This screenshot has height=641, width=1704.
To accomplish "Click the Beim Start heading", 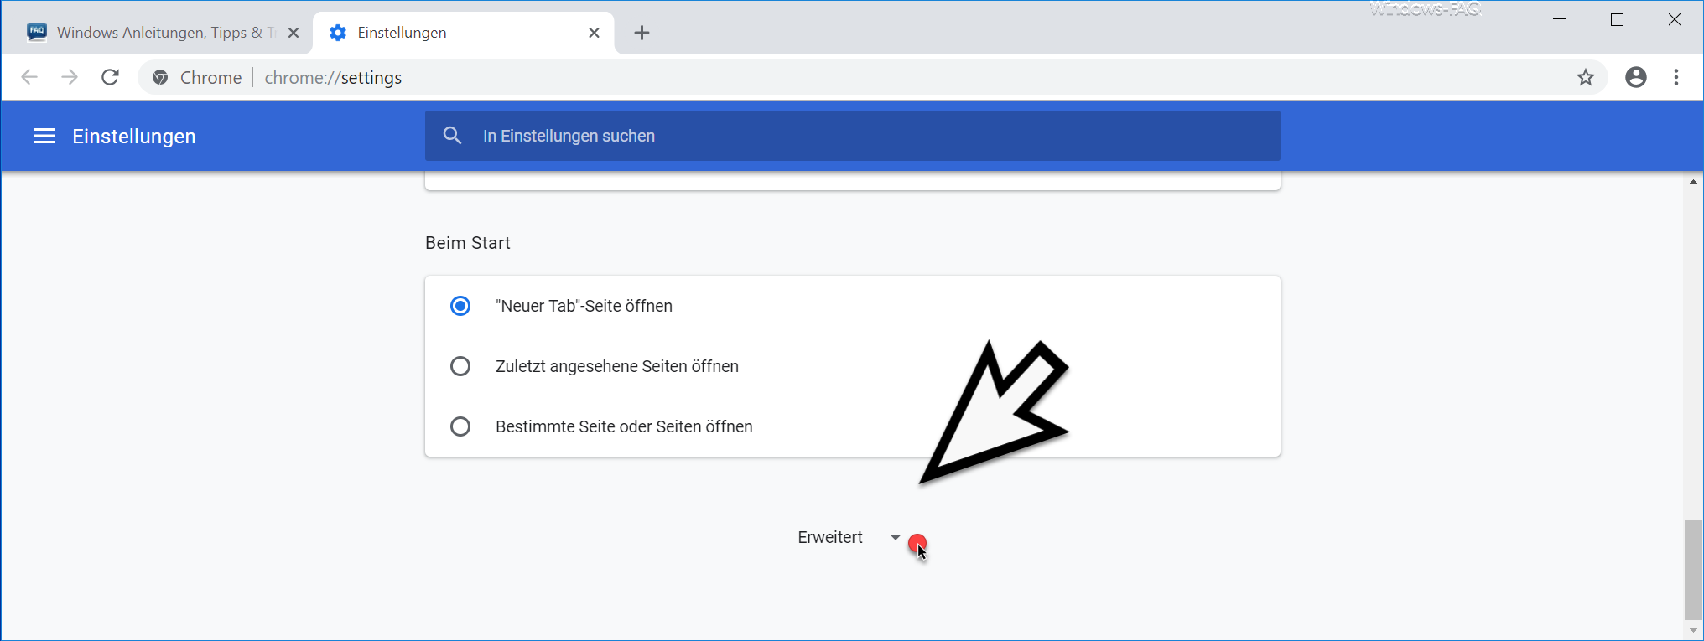I will pyautogui.click(x=468, y=243).
